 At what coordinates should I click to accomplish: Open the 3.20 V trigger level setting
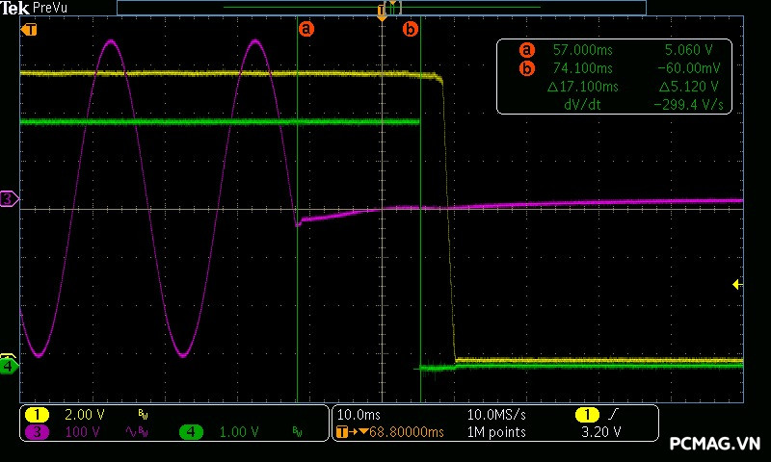[600, 432]
